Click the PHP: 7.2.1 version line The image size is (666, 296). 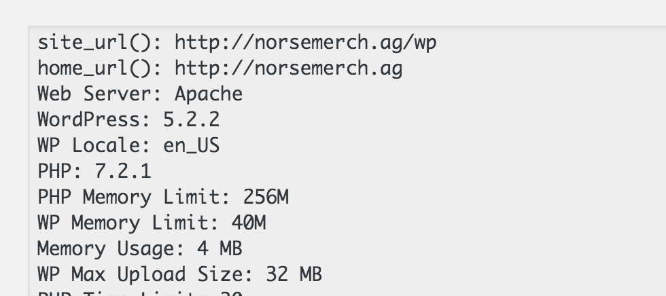[94, 171]
